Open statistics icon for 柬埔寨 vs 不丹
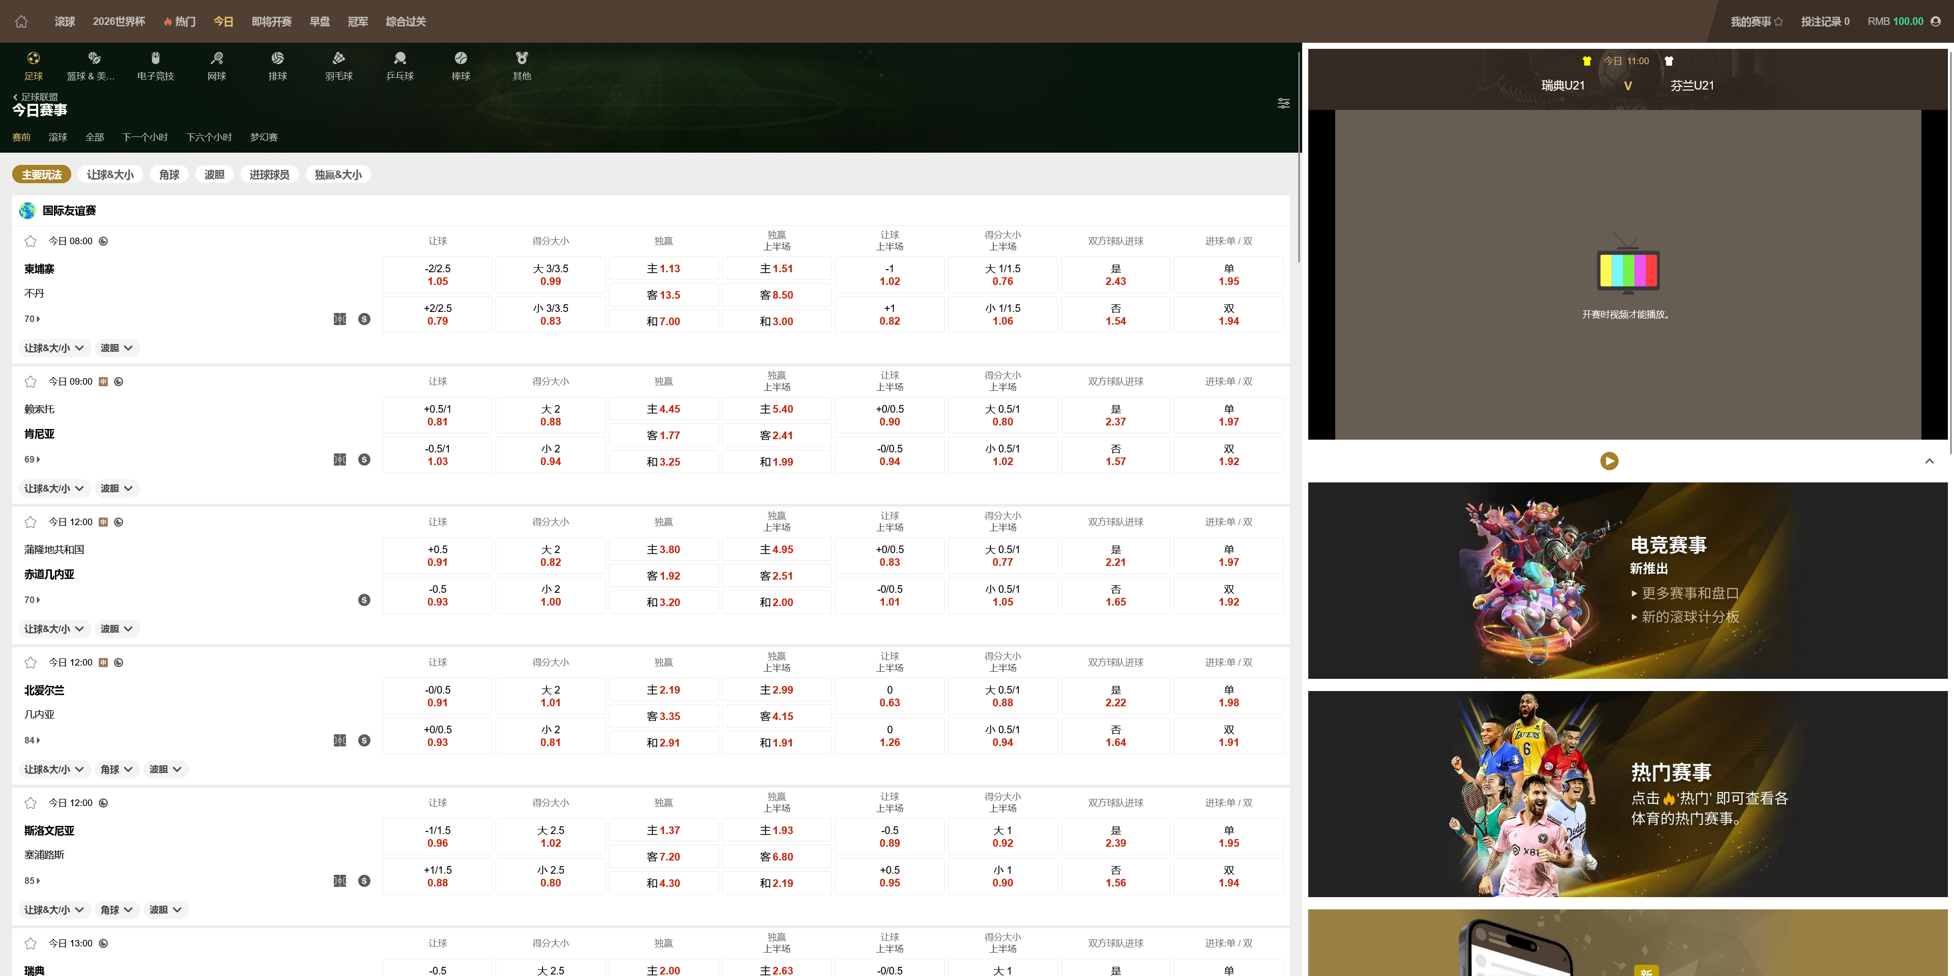This screenshot has height=976, width=1954. pyautogui.click(x=340, y=319)
